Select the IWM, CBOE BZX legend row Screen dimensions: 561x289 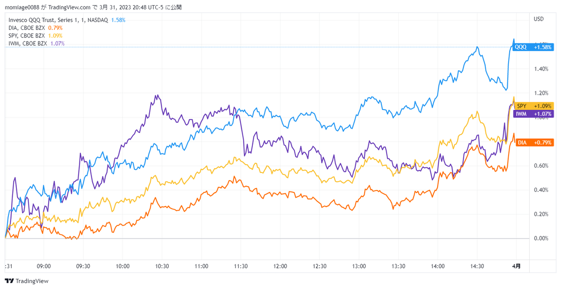pyautogui.click(x=36, y=43)
